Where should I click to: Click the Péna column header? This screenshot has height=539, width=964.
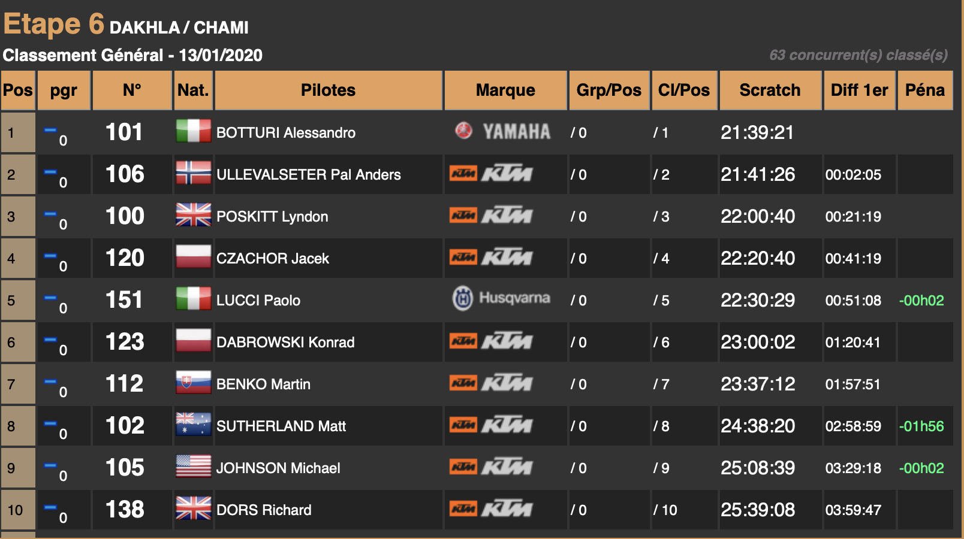tap(924, 90)
